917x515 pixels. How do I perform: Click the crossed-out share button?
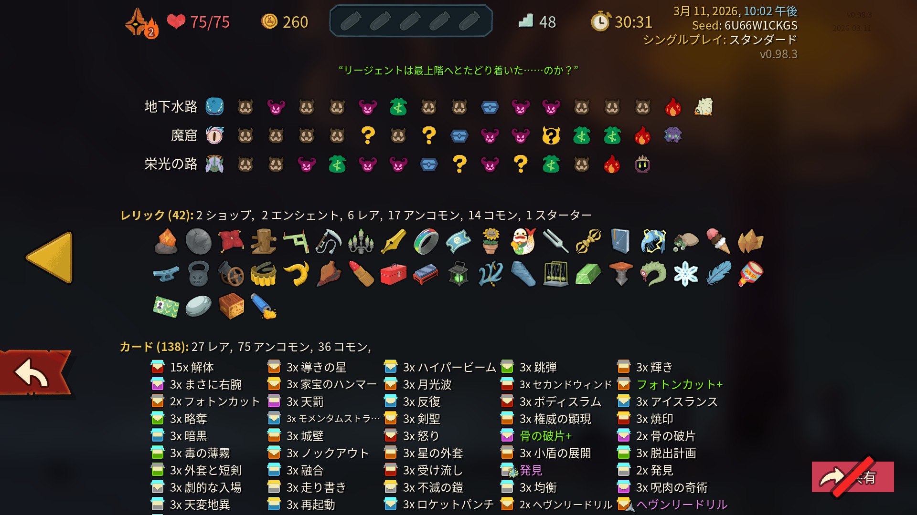[853, 477]
